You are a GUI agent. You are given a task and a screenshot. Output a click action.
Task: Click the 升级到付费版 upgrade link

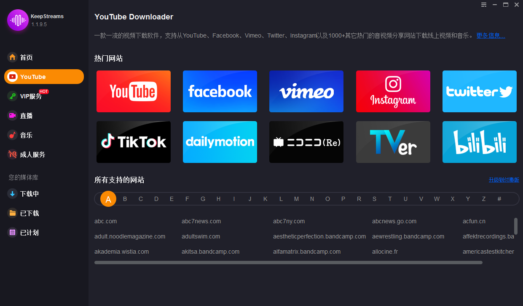tap(504, 180)
